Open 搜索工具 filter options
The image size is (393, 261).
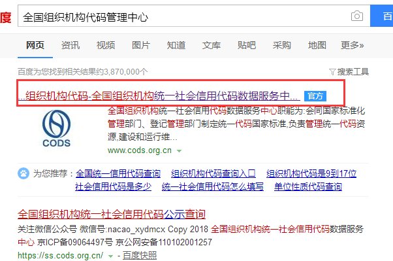(x=353, y=72)
